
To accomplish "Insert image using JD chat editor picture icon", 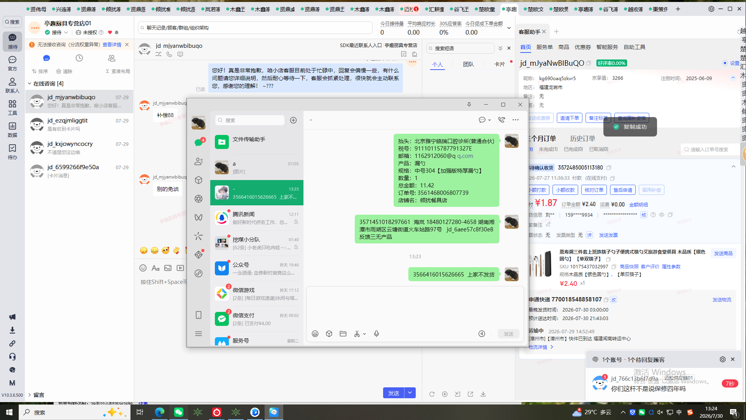I will click(168, 268).
